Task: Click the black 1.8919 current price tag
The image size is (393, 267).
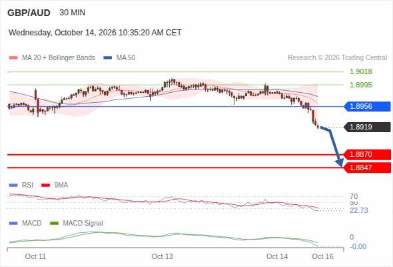Action: tap(367, 127)
